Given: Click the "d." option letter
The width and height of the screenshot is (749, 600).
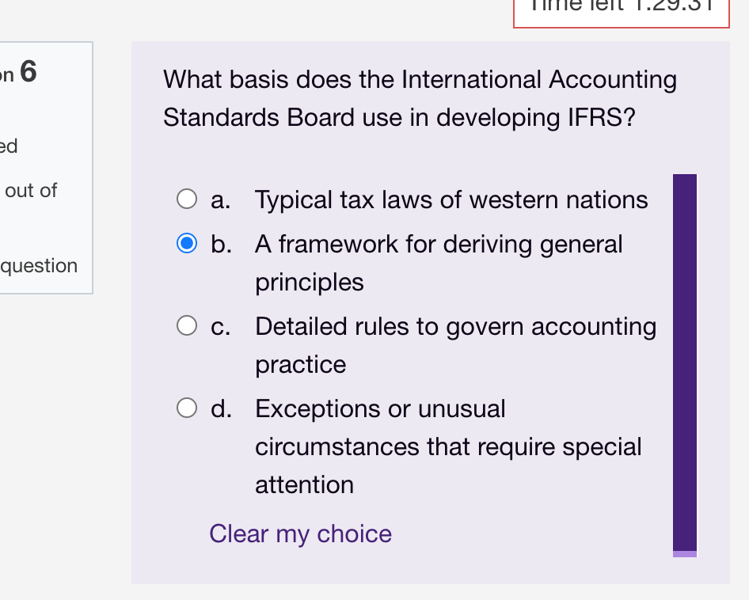Looking at the screenshot, I should click(x=221, y=408).
